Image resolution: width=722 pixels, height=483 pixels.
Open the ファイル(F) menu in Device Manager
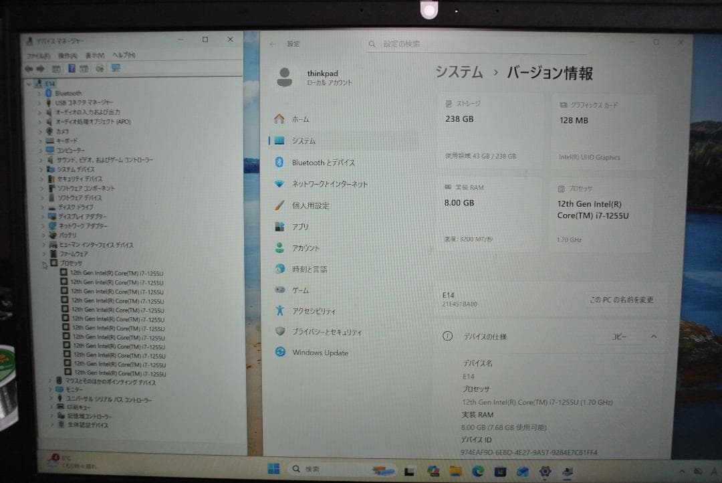(x=37, y=56)
